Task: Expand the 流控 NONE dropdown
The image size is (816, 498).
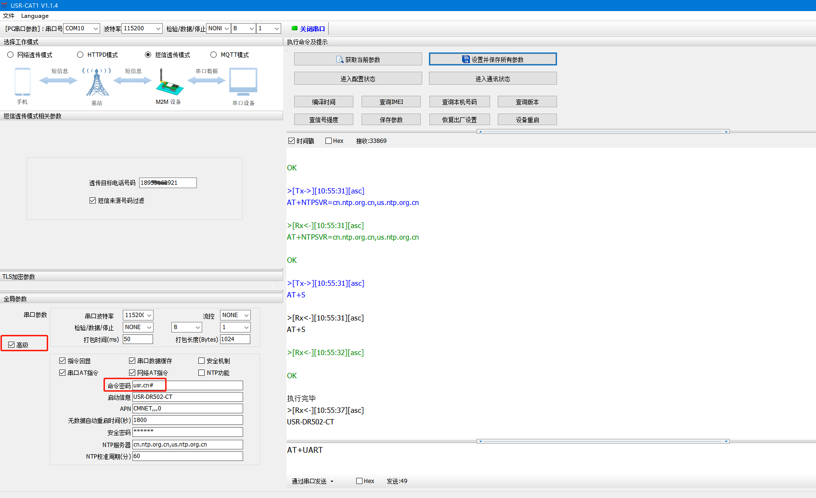Action: coord(246,315)
